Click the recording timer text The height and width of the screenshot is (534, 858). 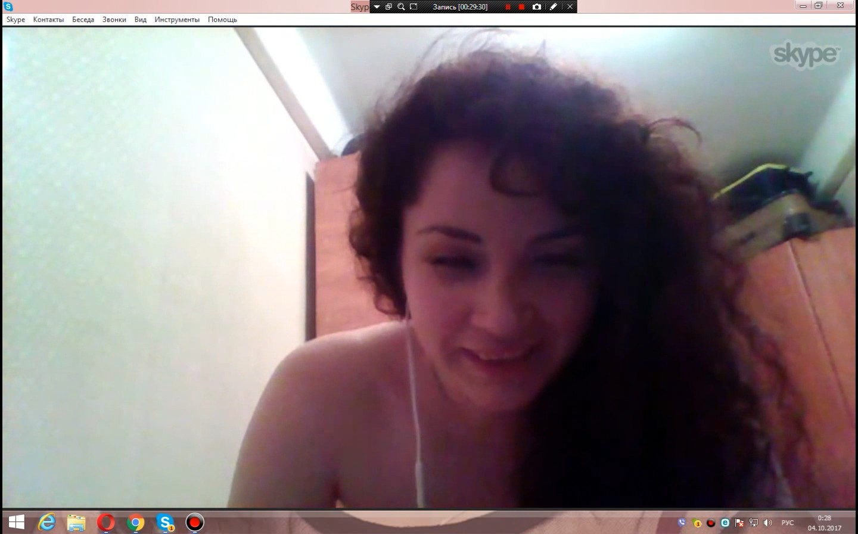460,7
